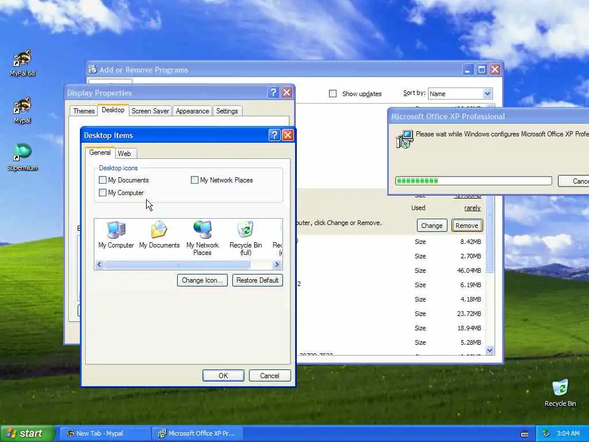Confirm Desktop Items with OK

(x=224, y=375)
